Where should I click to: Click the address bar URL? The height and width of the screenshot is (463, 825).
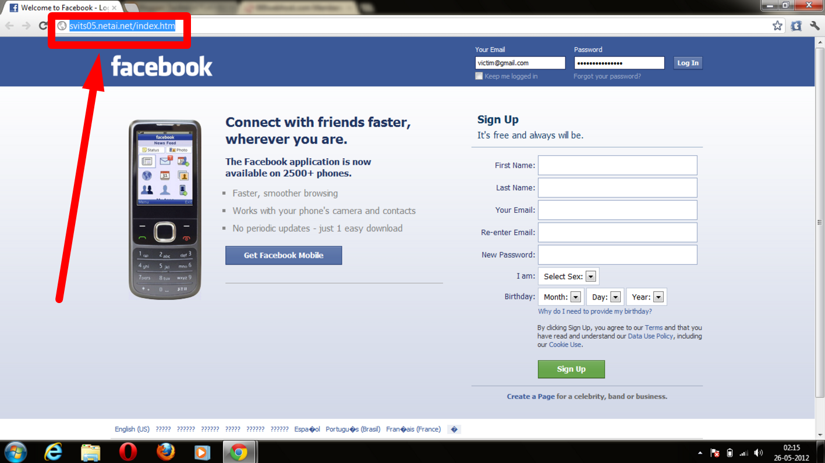[x=122, y=26]
